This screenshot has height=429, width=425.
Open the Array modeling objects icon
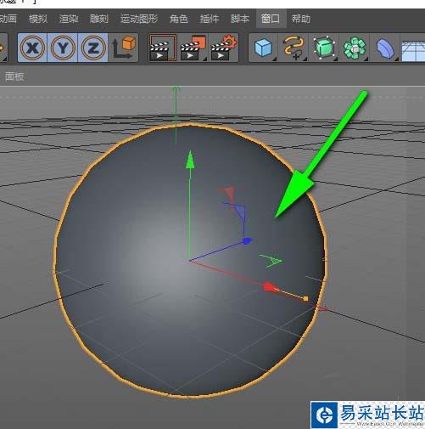coord(355,48)
